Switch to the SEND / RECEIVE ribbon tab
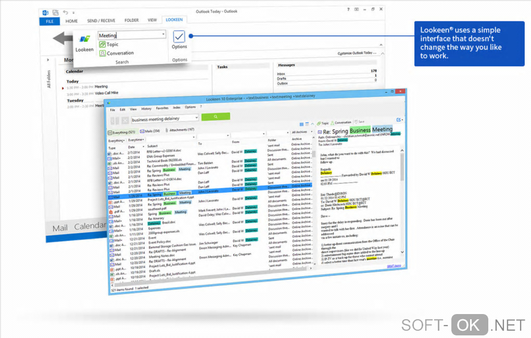Image resolution: width=531 pixels, height=338 pixels. pyautogui.click(x=101, y=21)
